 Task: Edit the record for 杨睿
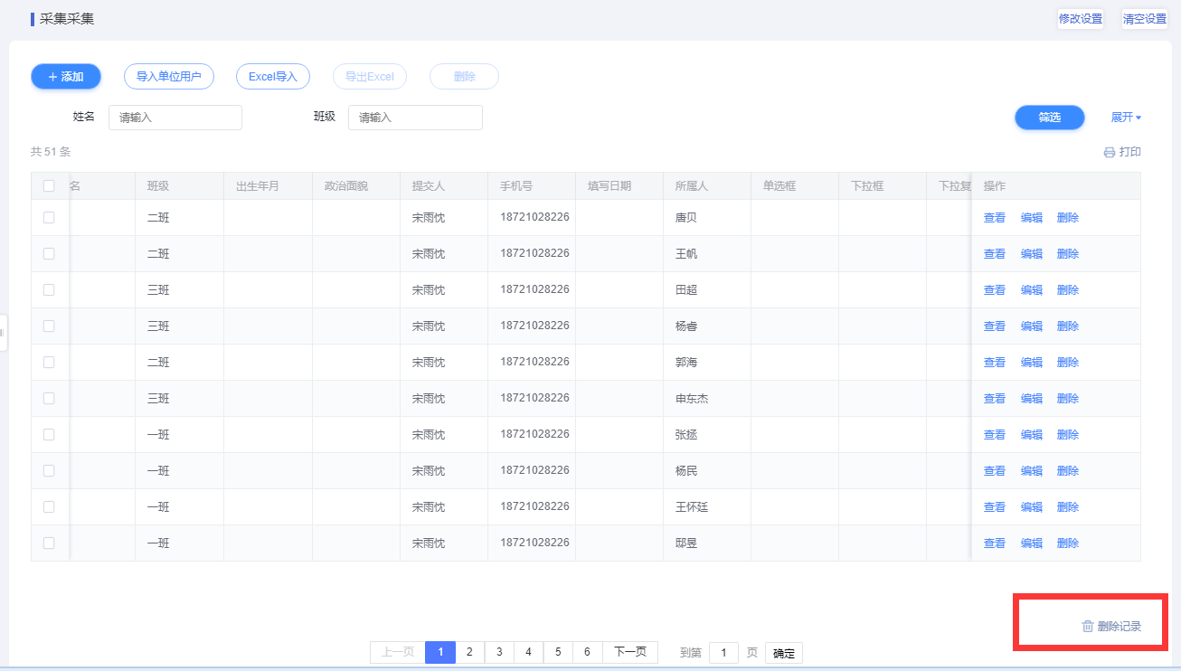coord(1032,326)
